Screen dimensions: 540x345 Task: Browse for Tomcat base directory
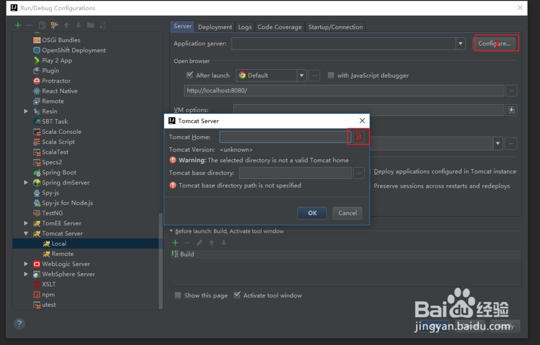359,173
